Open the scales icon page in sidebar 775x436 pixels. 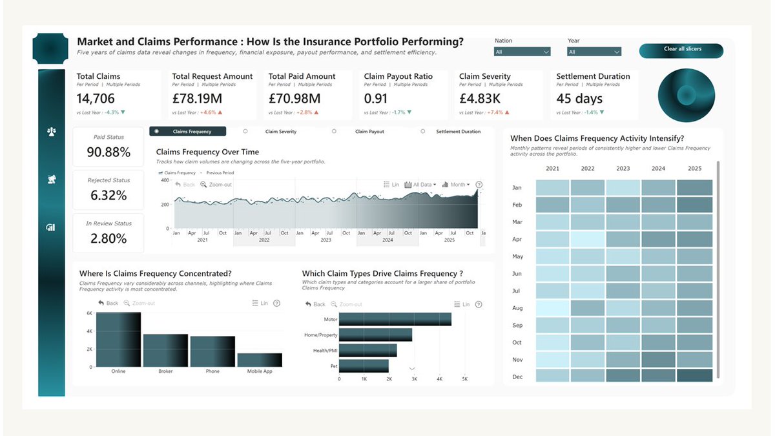click(x=52, y=131)
